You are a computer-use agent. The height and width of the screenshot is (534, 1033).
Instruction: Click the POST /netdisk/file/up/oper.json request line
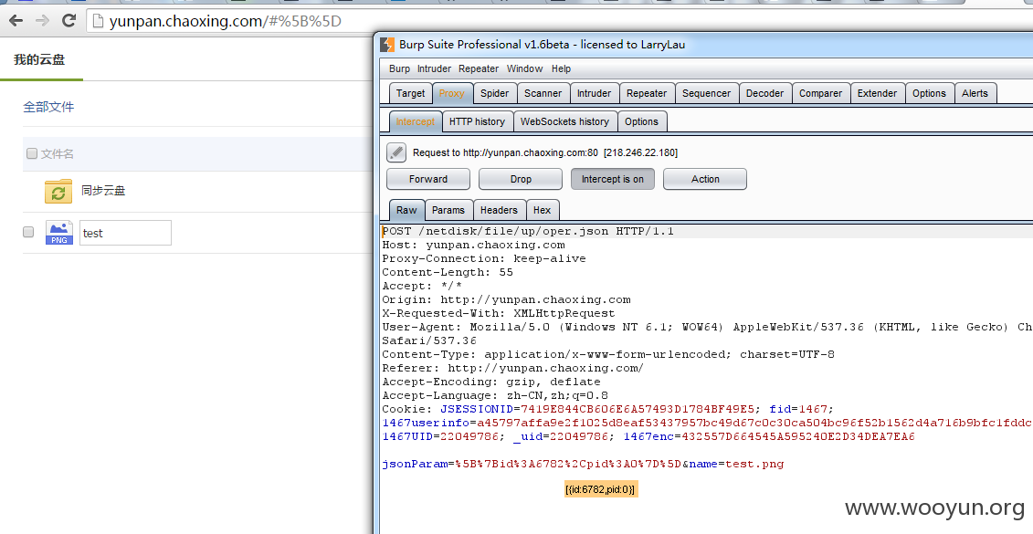click(x=528, y=231)
